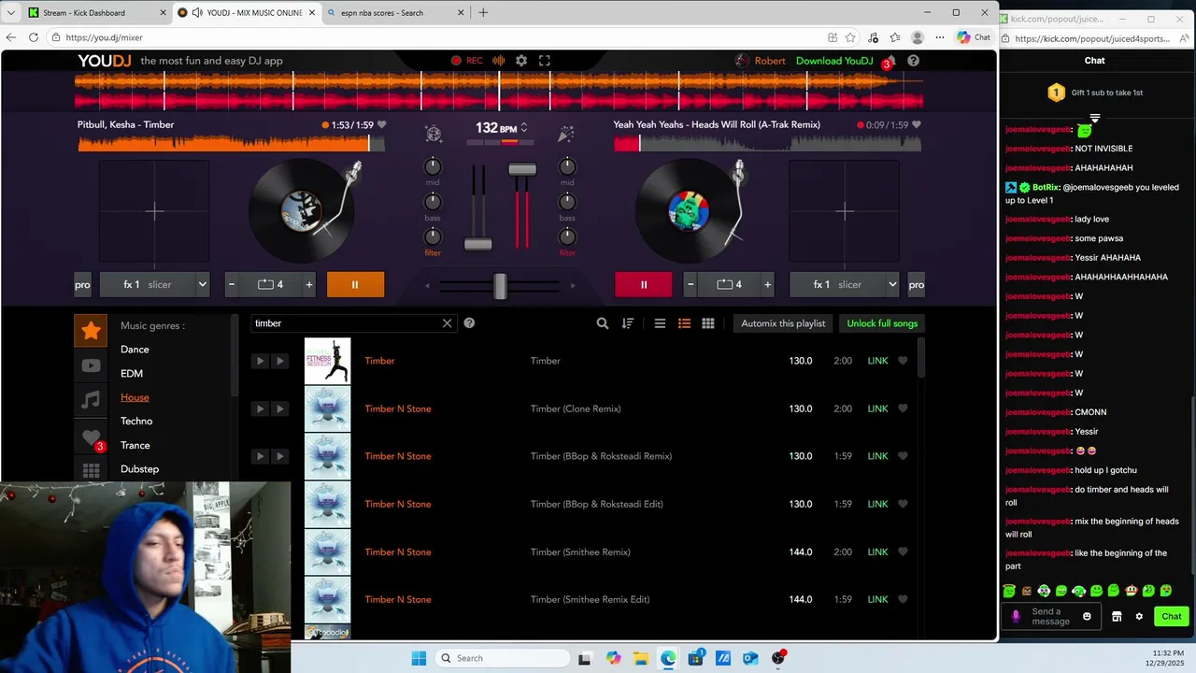
Task: Click the right deck bass knob
Action: [x=567, y=202]
